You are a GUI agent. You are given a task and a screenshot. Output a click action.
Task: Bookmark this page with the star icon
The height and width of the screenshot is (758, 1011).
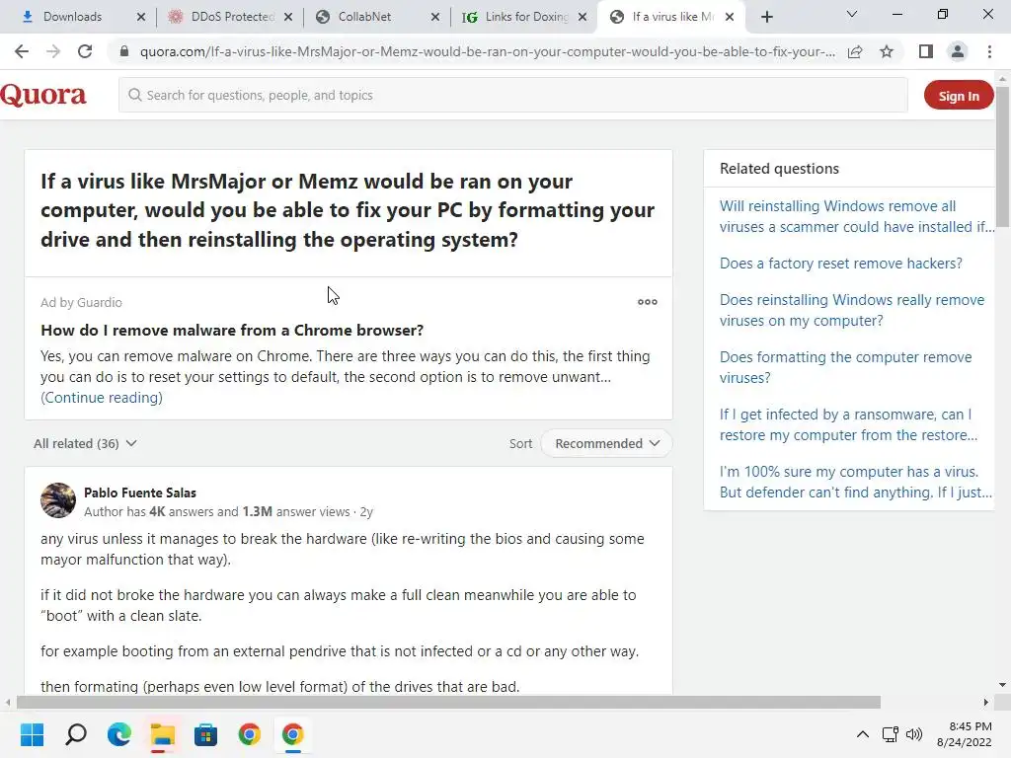887,51
